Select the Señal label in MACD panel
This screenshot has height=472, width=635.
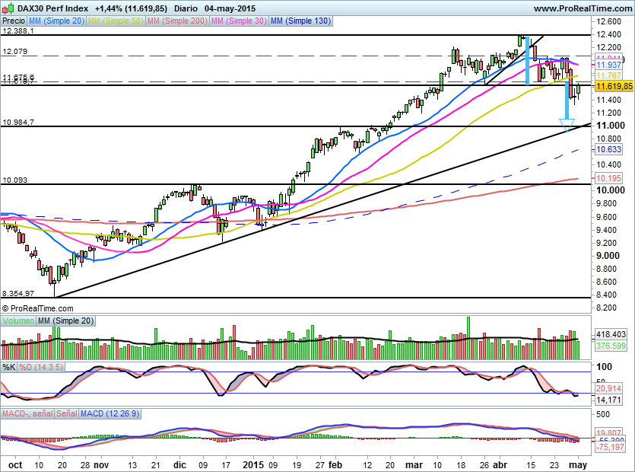click(67, 413)
